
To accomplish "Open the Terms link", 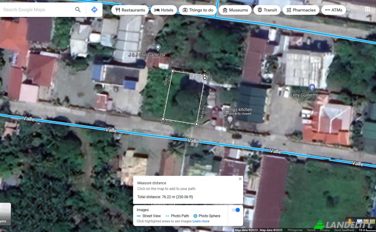I will pos(311,230).
